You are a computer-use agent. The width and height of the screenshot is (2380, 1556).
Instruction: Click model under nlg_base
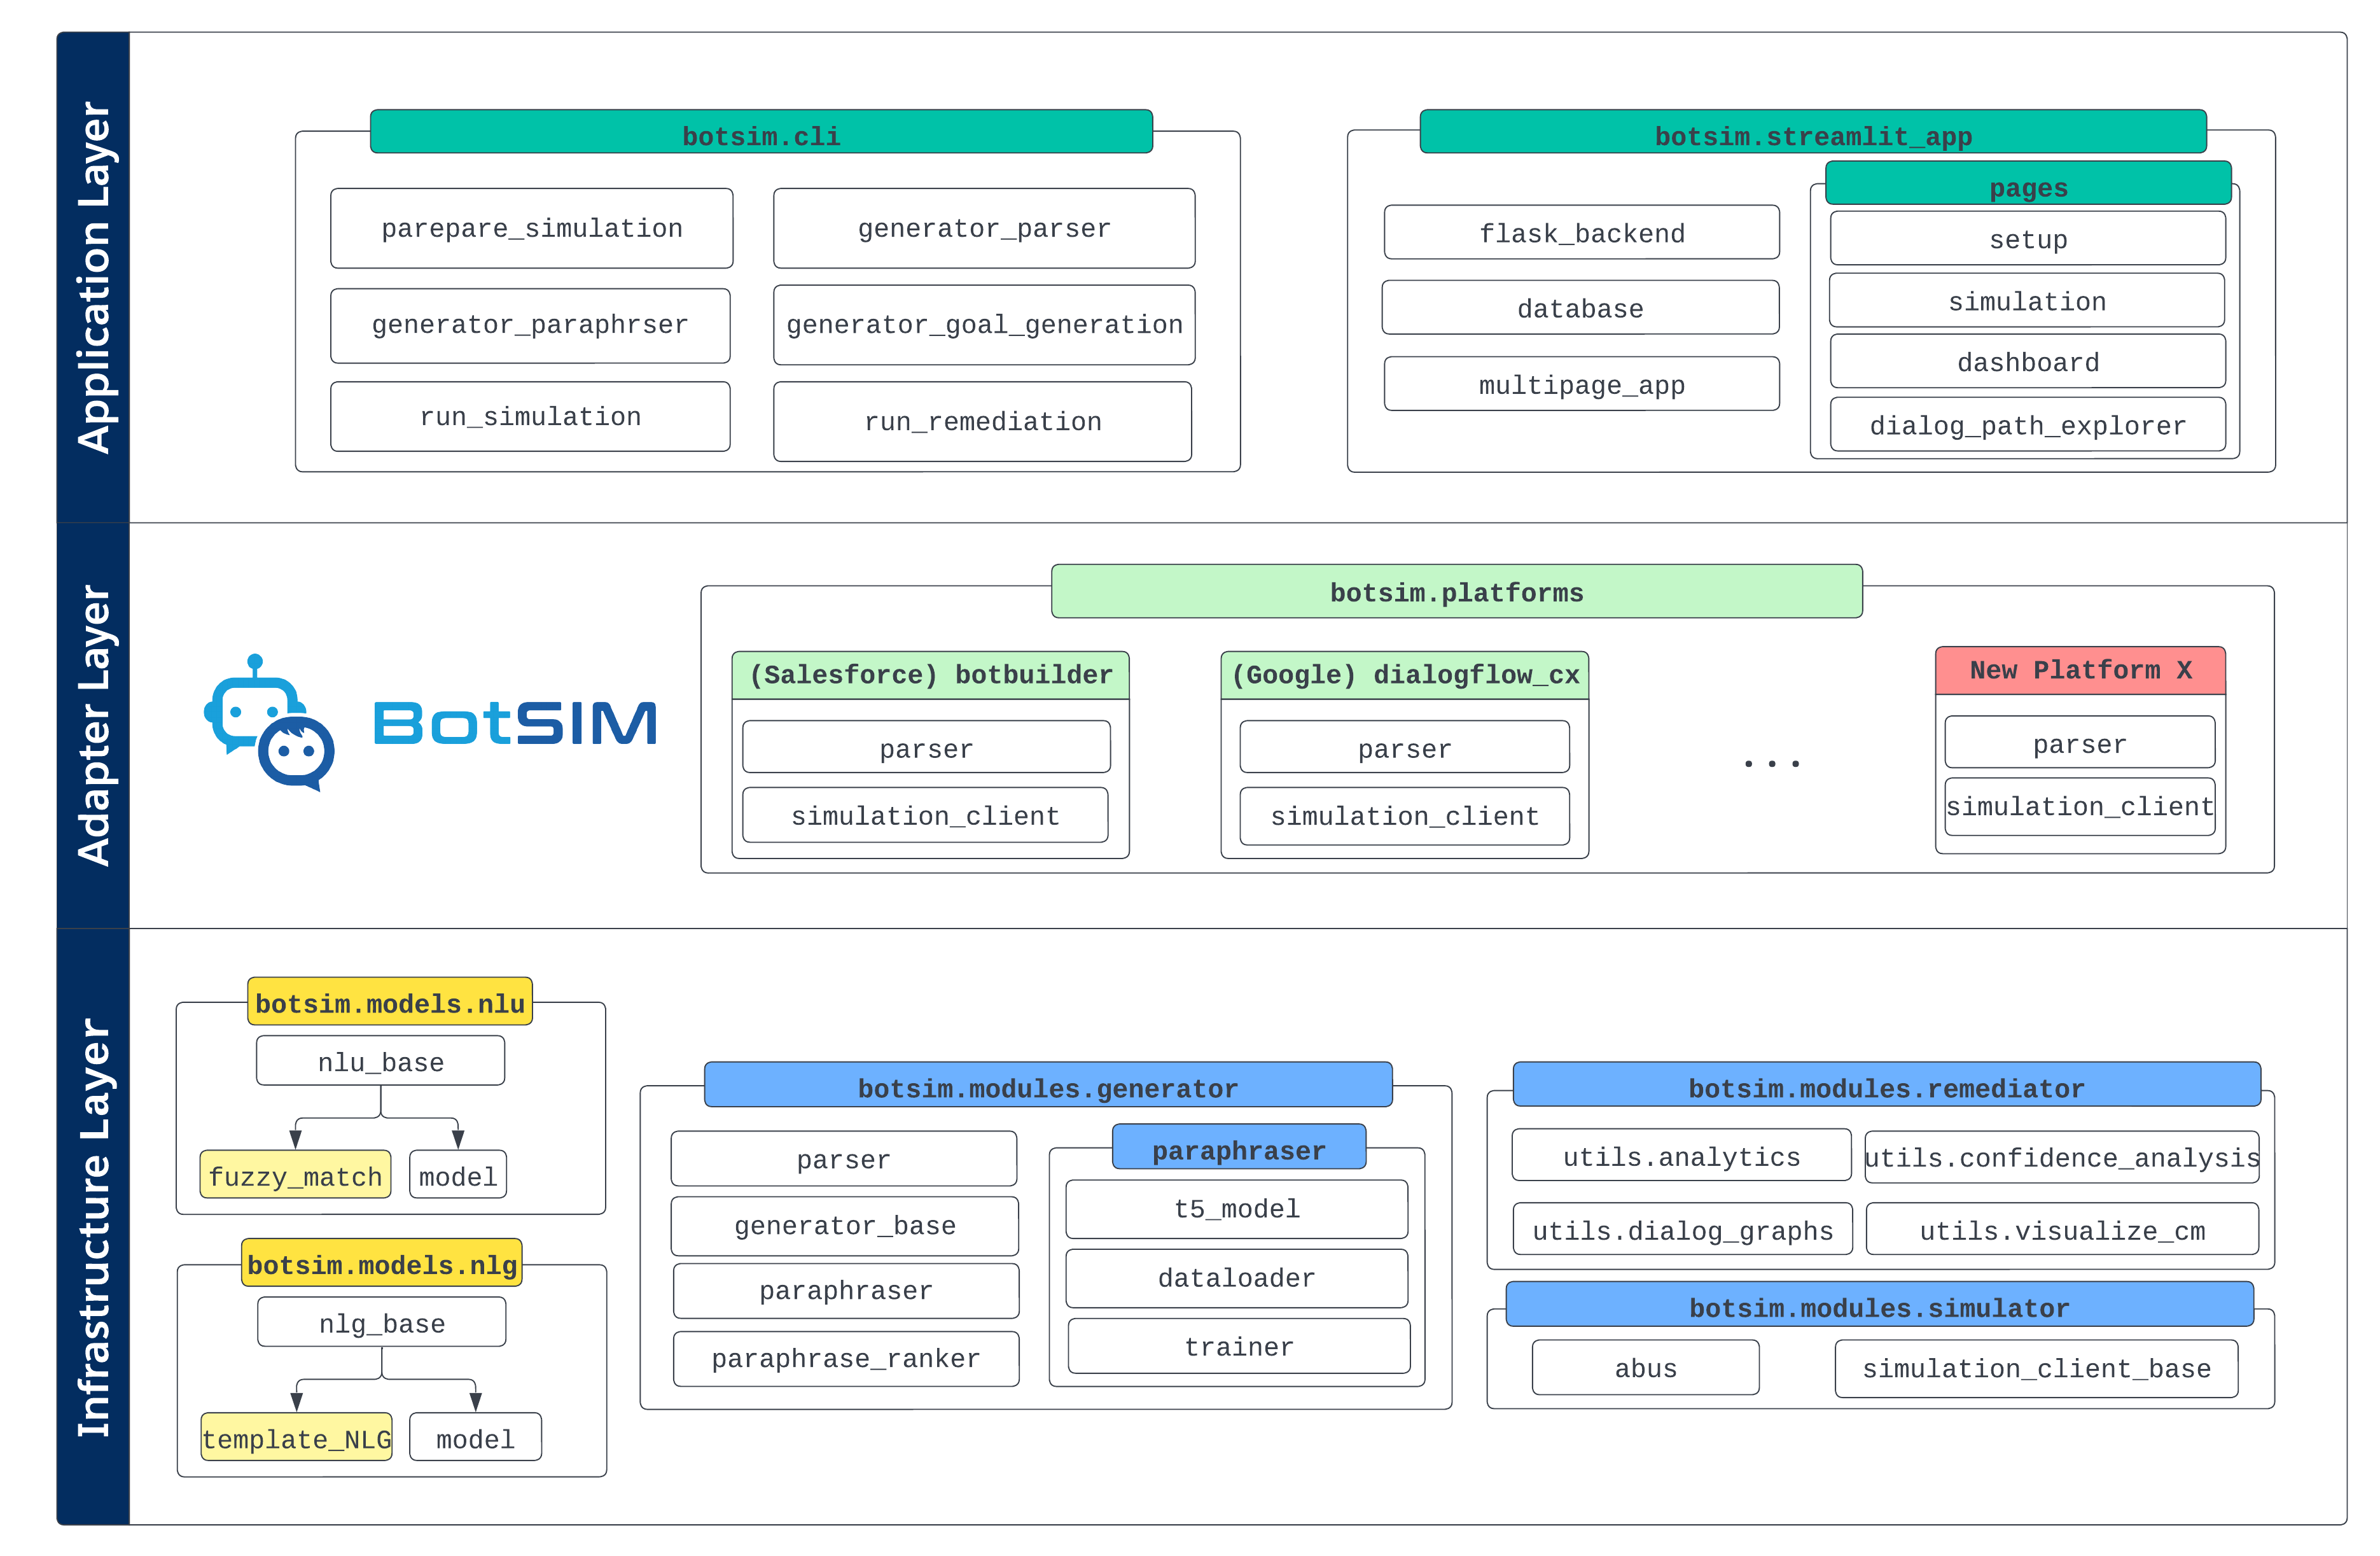click(x=475, y=1437)
